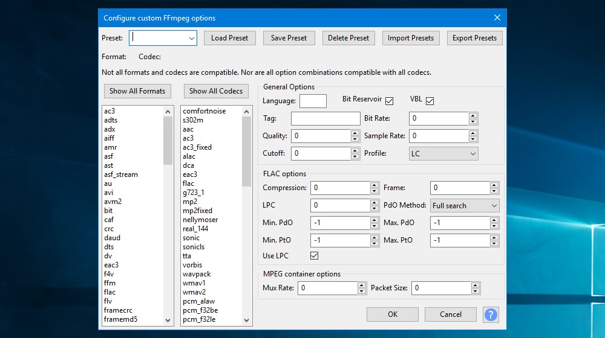The image size is (605, 338).
Task: Select eac3 in the formats list
Action: click(x=111, y=265)
